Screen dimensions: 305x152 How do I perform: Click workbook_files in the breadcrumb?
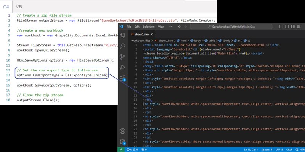pos(141,41)
